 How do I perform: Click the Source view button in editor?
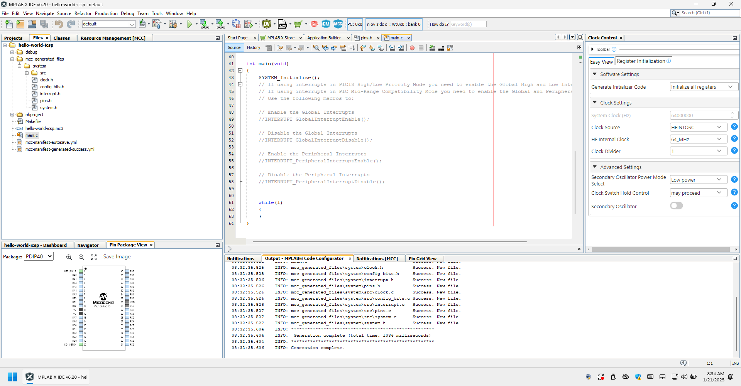pos(234,48)
